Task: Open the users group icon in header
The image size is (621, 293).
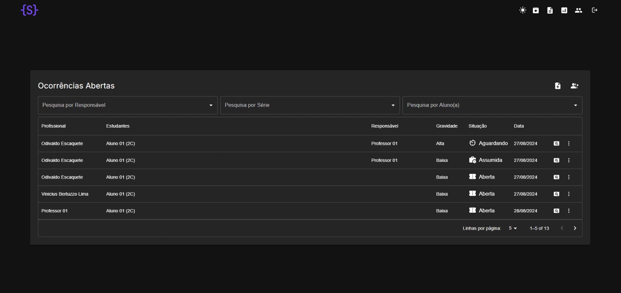Action: click(x=578, y=10)
